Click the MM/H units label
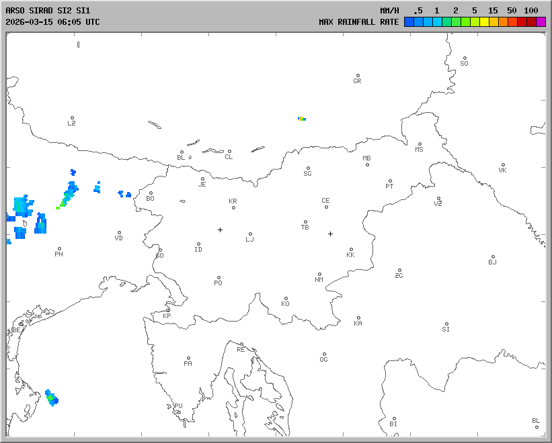Screen dimensions: 552x443 (x=389, y=11)
